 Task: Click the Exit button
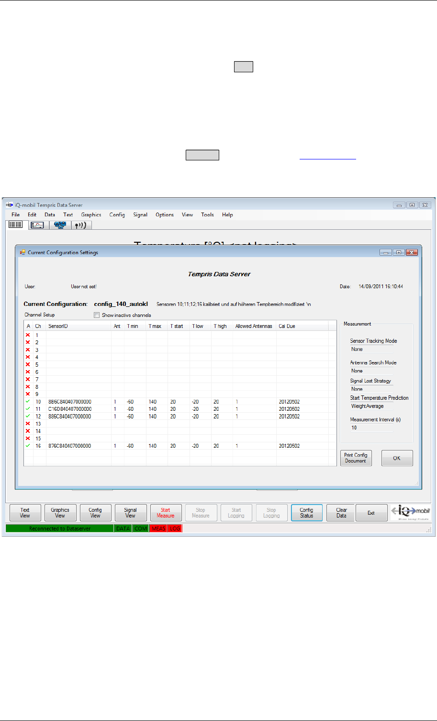[371, 513]
